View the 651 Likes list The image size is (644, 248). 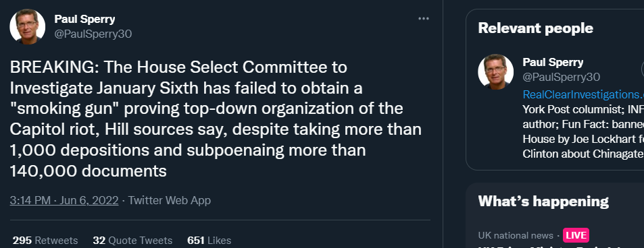click(x=209, y=240)
